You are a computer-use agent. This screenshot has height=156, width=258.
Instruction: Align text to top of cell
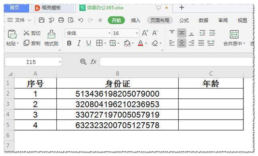[172, 32]
